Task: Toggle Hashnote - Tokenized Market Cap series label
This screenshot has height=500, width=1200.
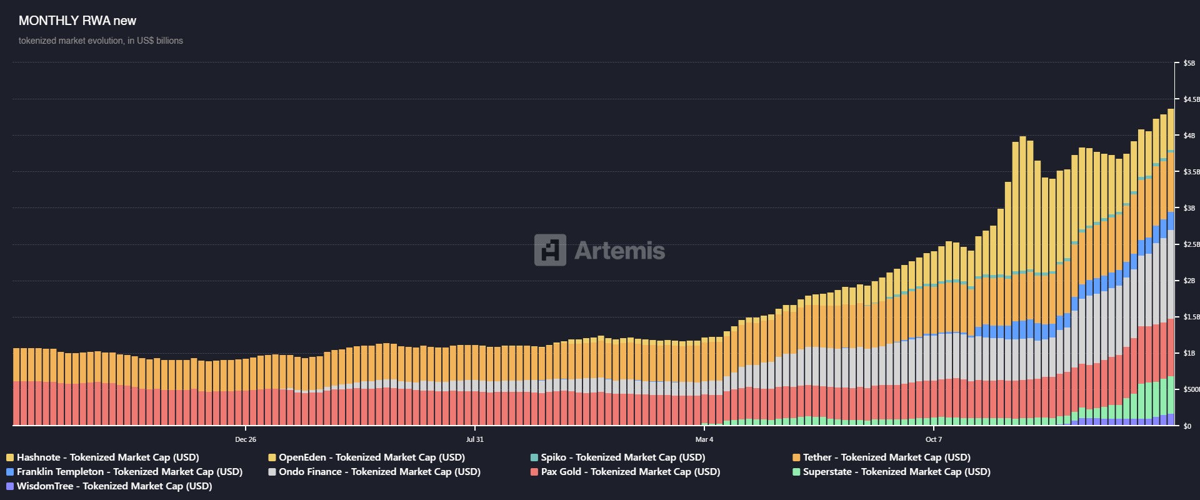Action: point(108,457)
